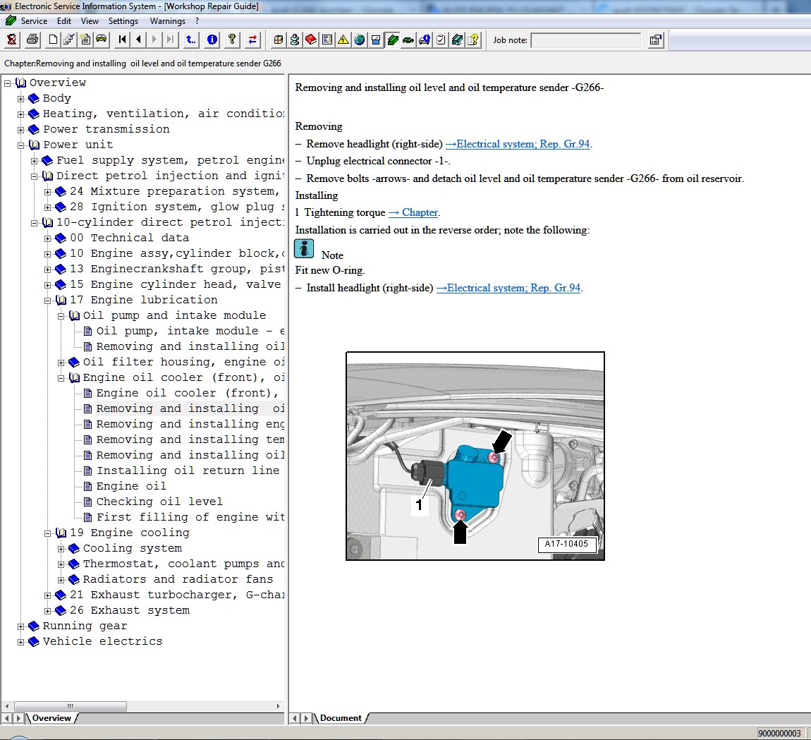The image size is (811, 740).
Task: Click the dark green car icon
Action: coord(408,40)
